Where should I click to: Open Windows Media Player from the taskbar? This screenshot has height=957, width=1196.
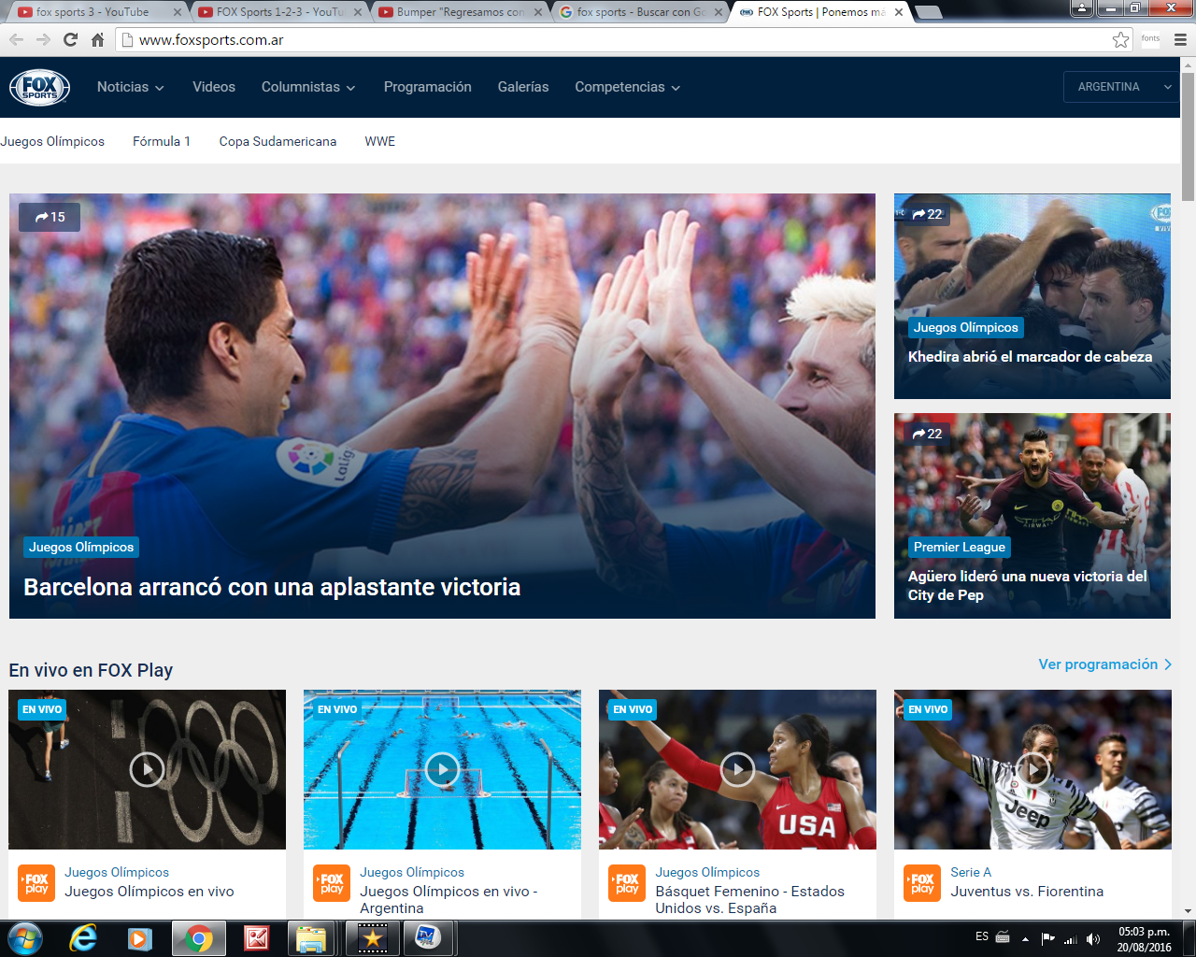pyautogui.click(x=140, y=937)
